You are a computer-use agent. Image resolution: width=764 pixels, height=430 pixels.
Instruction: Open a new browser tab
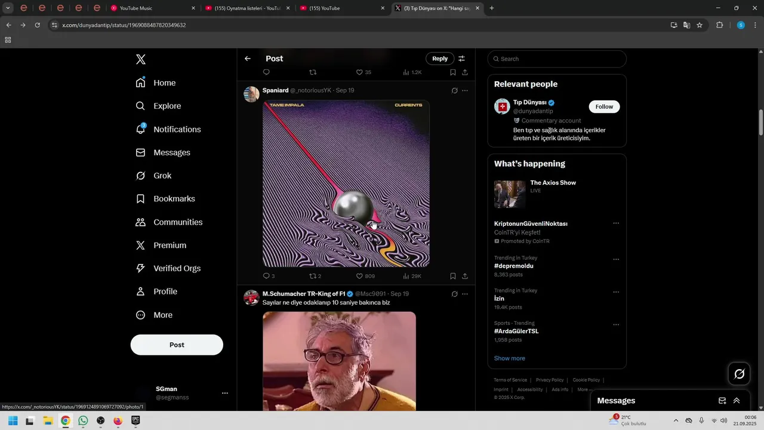pos(492,8)
